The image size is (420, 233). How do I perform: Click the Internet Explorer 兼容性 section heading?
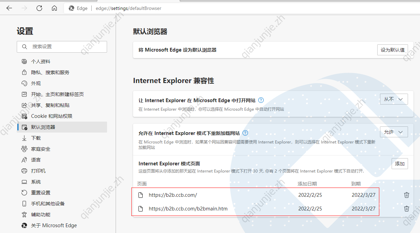pyautogui.click(x=173, y=81)
